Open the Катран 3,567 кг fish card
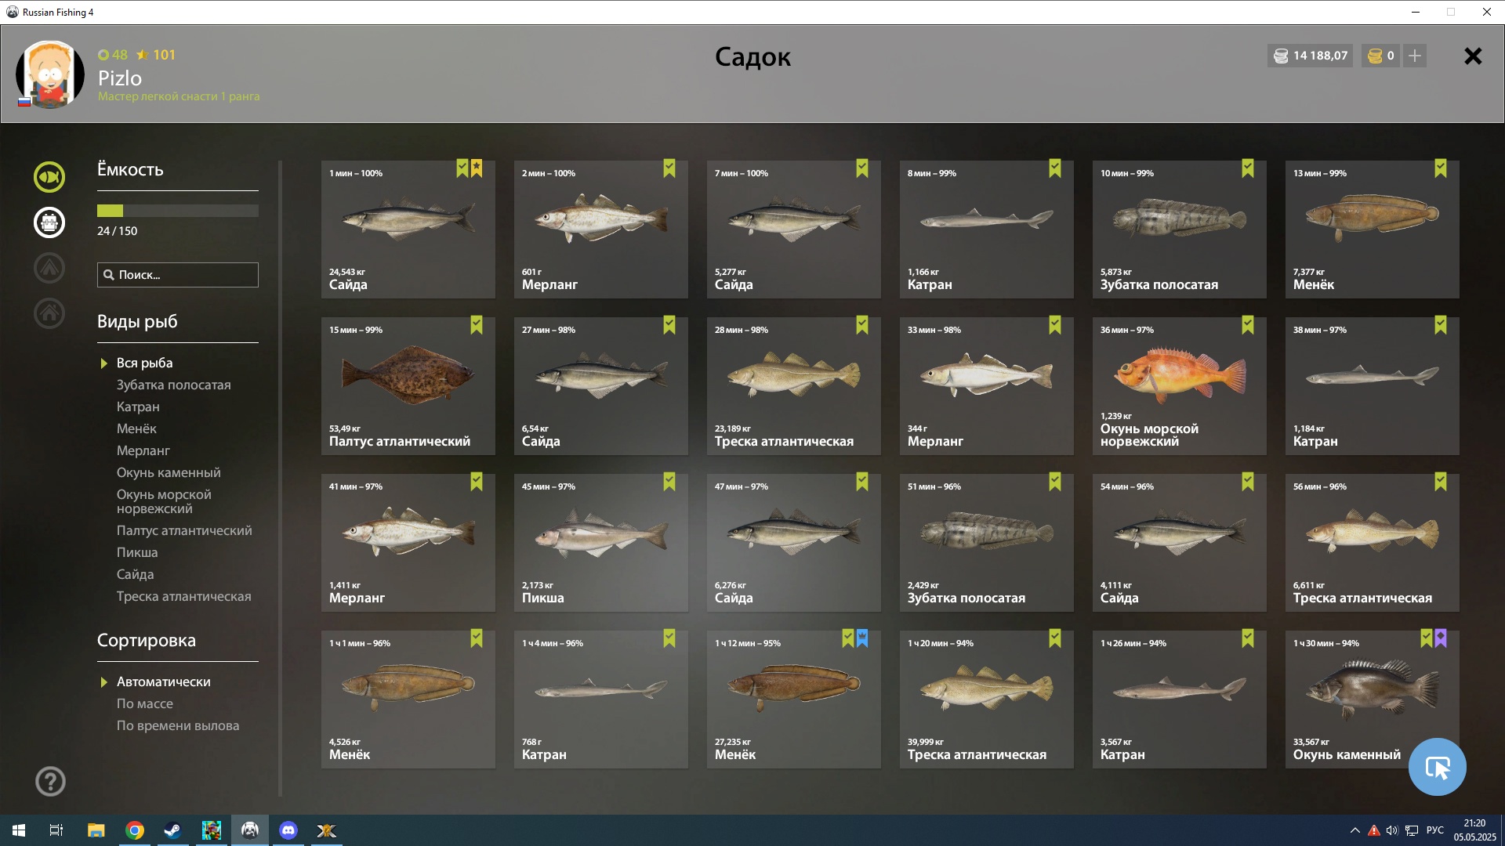 [1180, 700]
